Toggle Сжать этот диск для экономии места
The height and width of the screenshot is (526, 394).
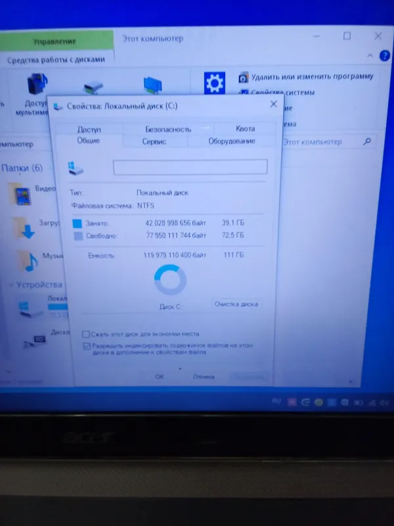pyautogui.click(x=86, y=334)
